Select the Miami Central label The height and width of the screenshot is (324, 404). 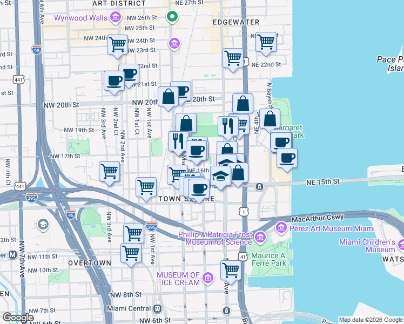[x=129, y=308]
